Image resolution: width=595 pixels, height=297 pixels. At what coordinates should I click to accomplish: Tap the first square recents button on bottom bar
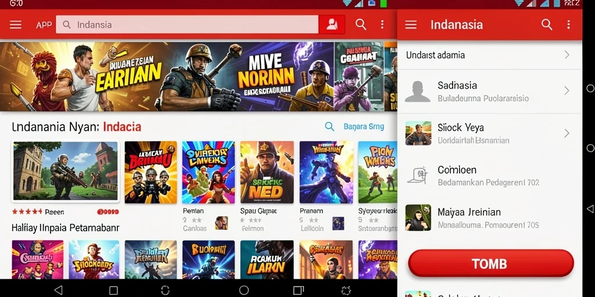pos(113,291)
